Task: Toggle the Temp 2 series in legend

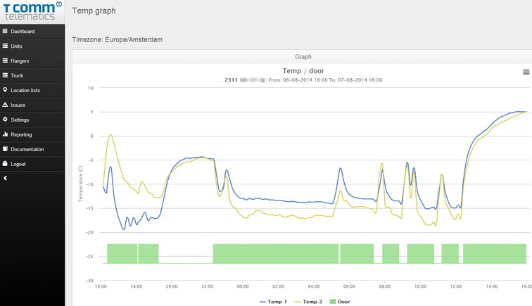Action: pos(308,301)
